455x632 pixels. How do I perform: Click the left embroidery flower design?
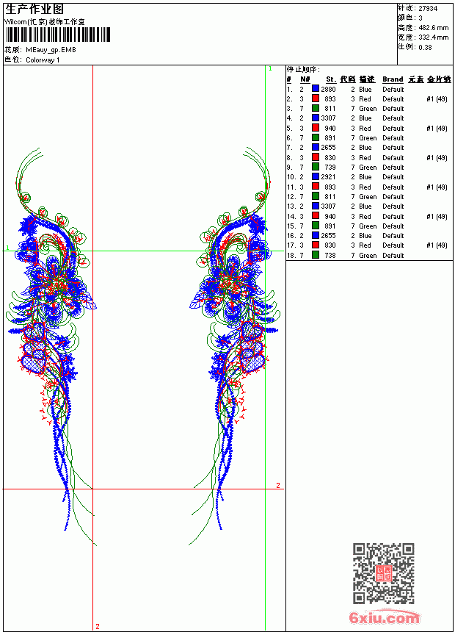51,347
